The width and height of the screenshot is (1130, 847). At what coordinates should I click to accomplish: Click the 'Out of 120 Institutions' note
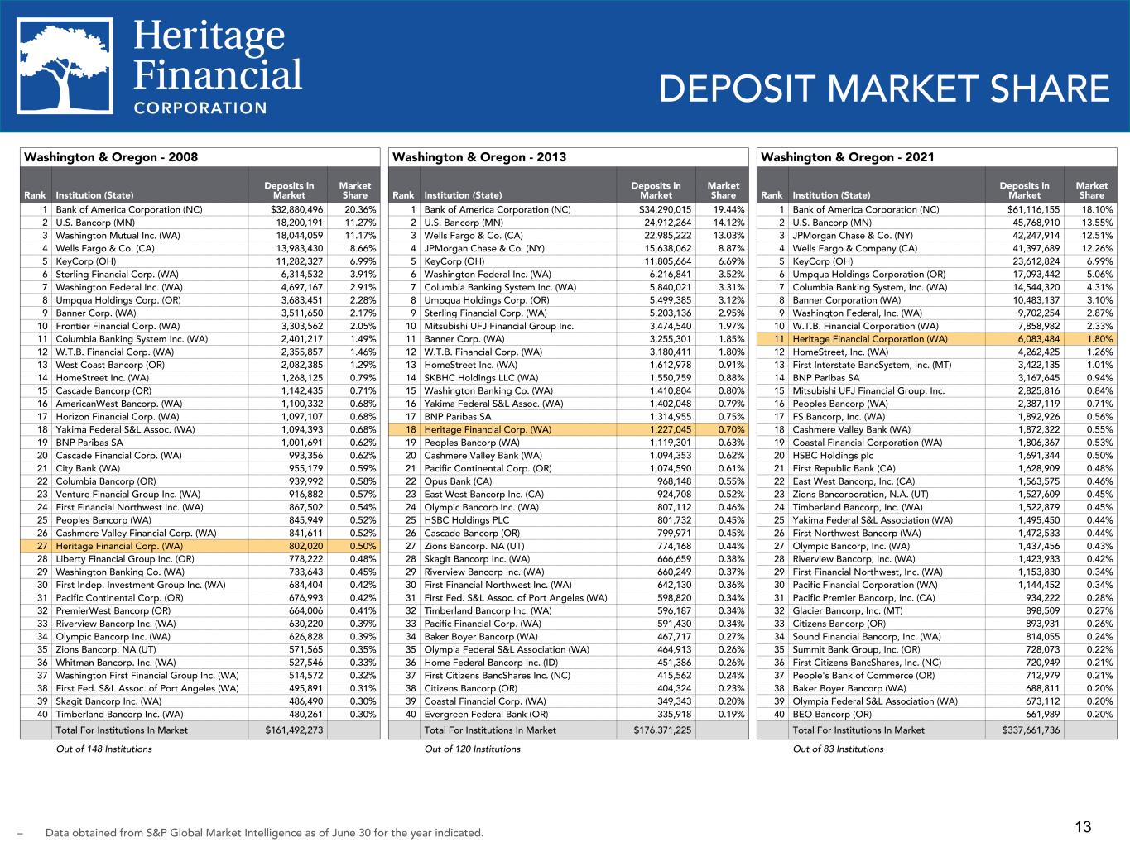pos(472,749)
